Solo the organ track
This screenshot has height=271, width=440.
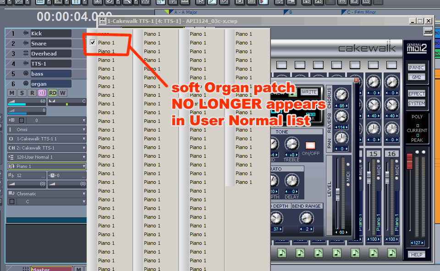22,93
